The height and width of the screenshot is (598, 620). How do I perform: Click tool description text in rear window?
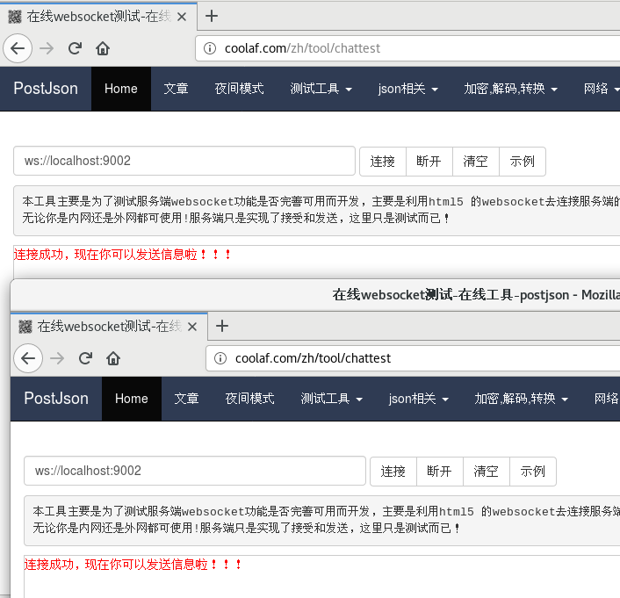coord(321,210)
